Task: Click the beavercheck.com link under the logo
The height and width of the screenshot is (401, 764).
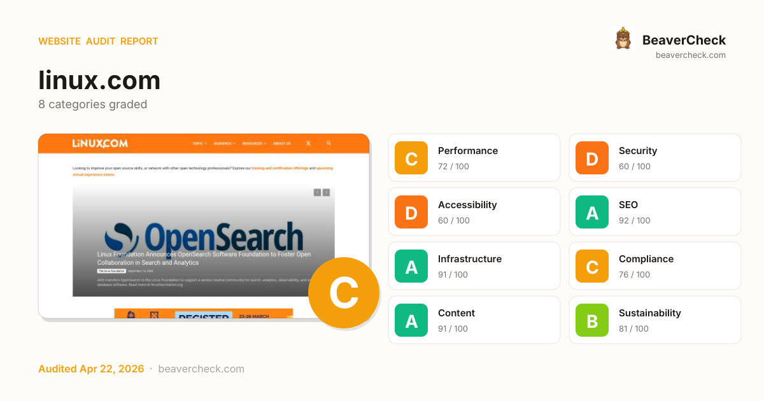Action: pos(691,55)
